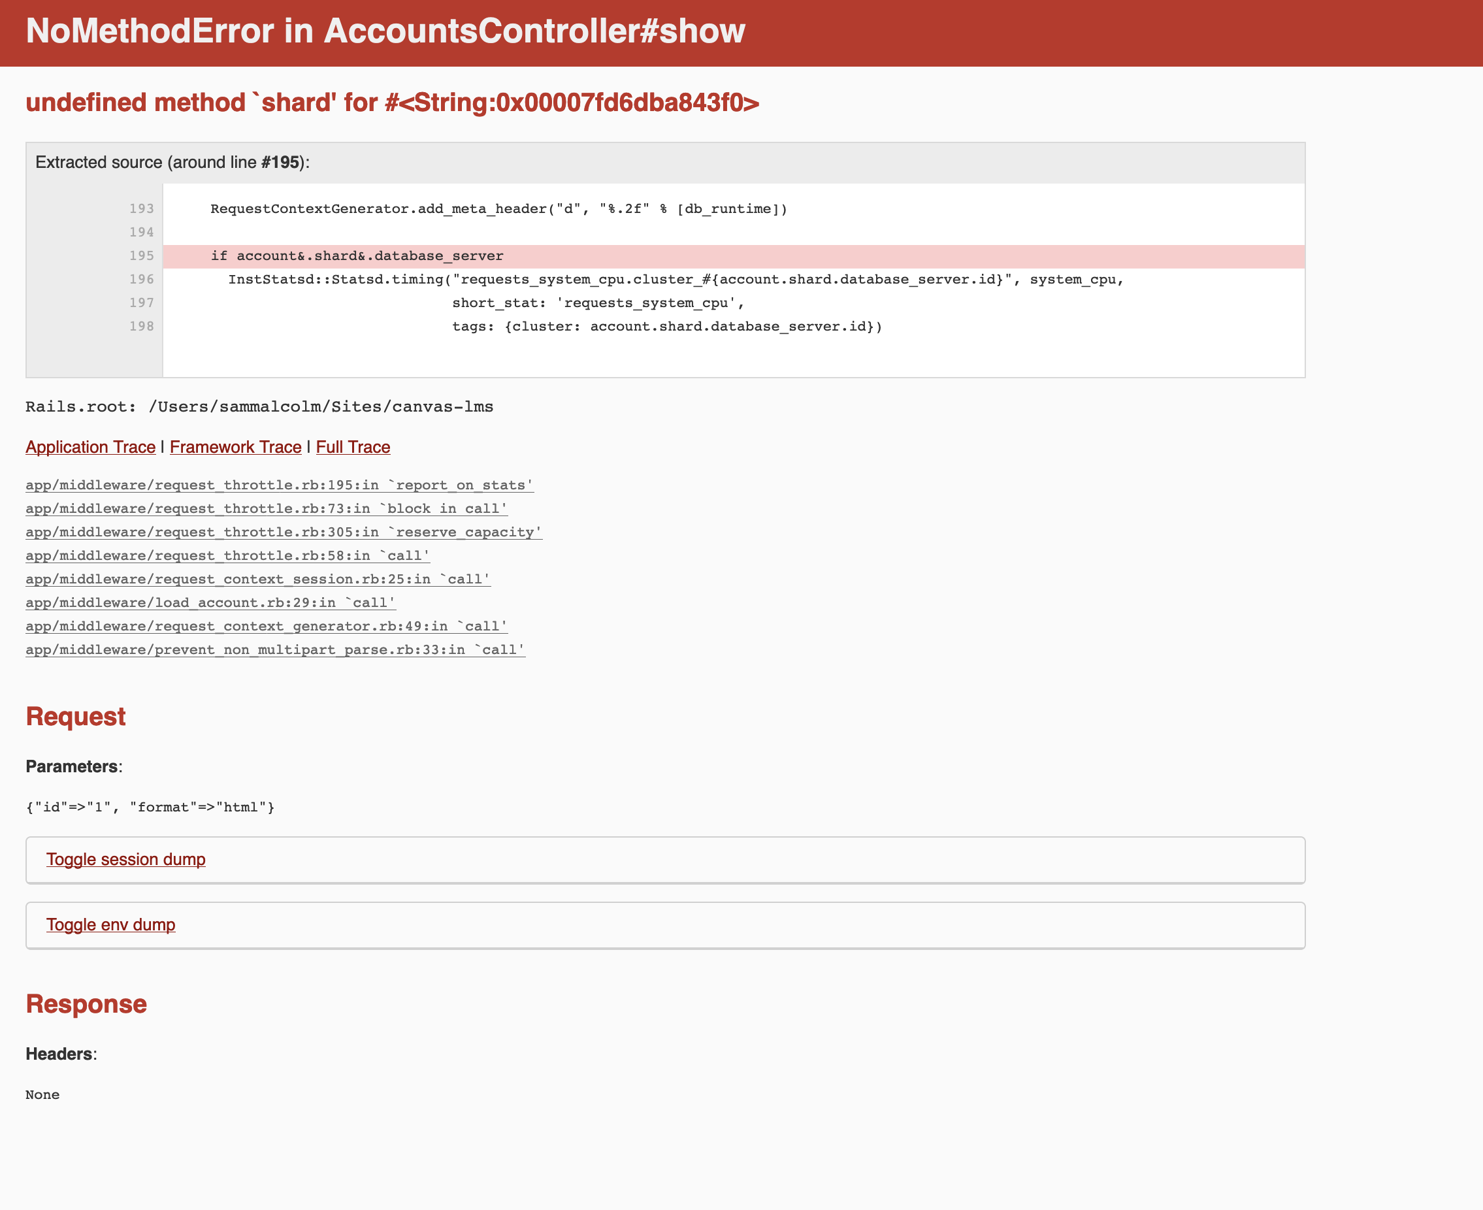Open request_context_generator.rb line 49 frame

point(266,626)
